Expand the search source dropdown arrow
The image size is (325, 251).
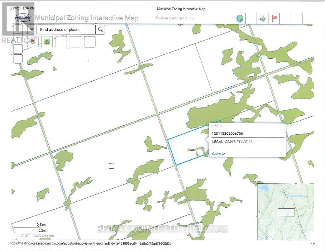(32, 30)
